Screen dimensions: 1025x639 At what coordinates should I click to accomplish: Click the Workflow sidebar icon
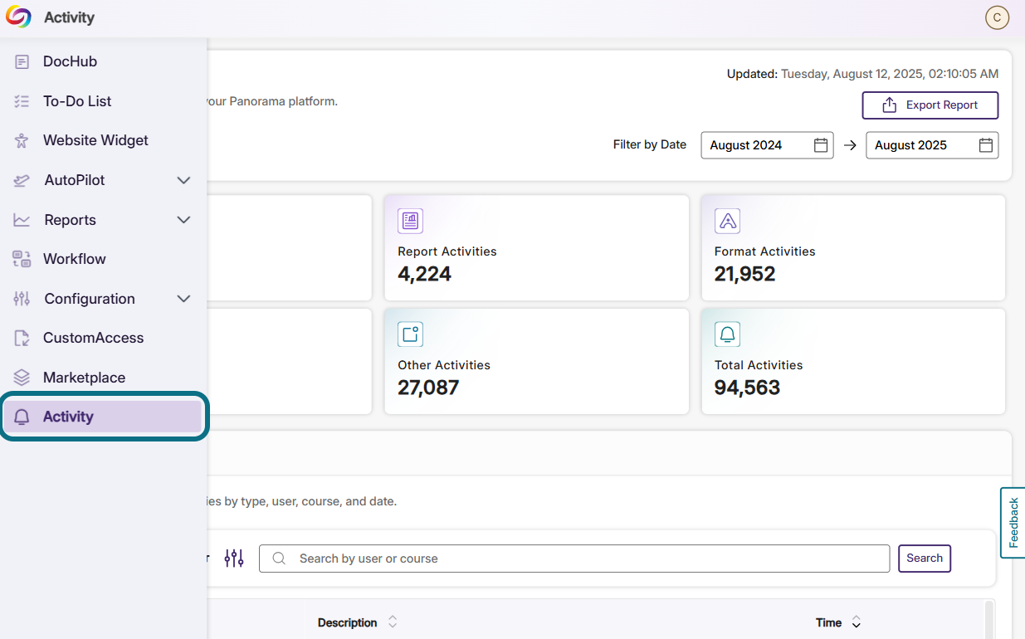[x=21, y=259]
